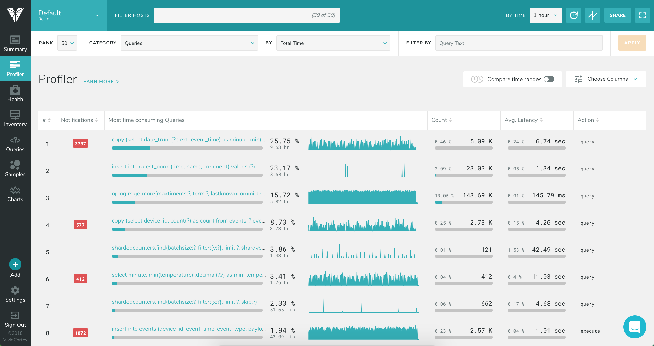
Task: Open the Rank 50 dropdown
Action: tap(67, 43)
